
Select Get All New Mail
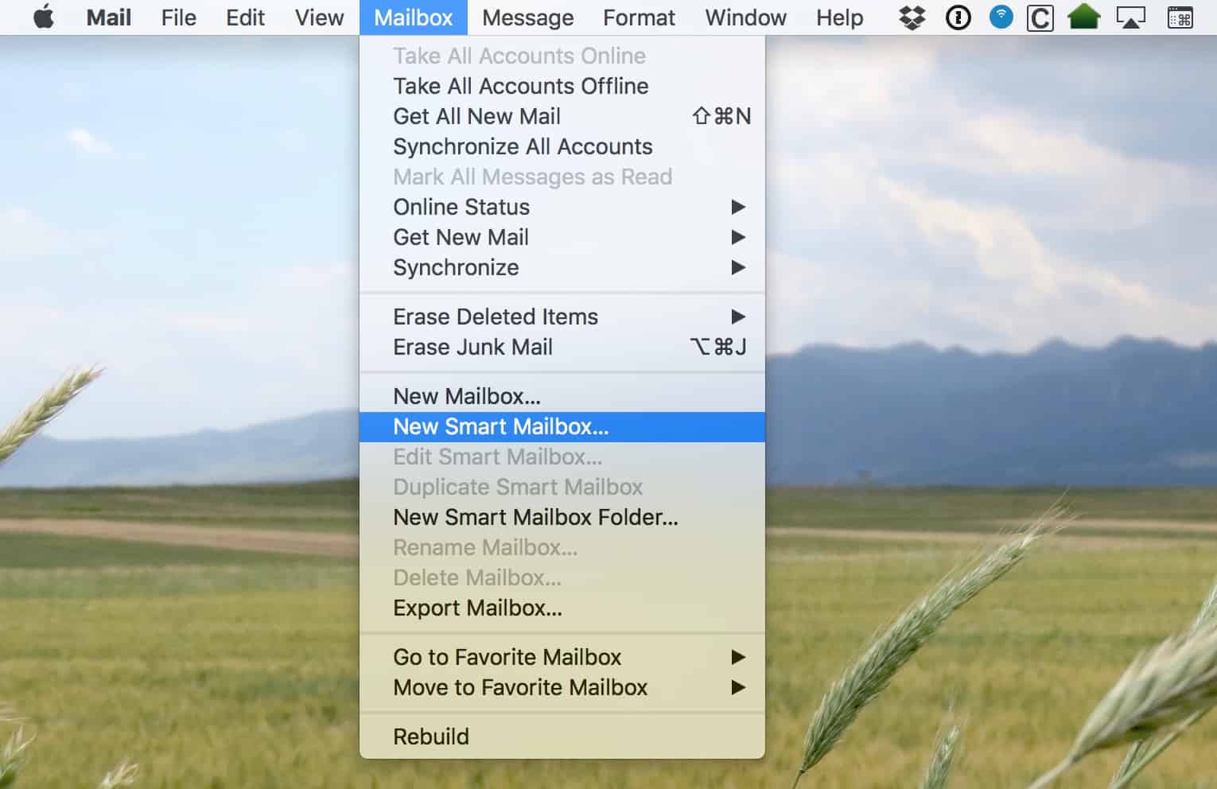(x=562, y=116)
